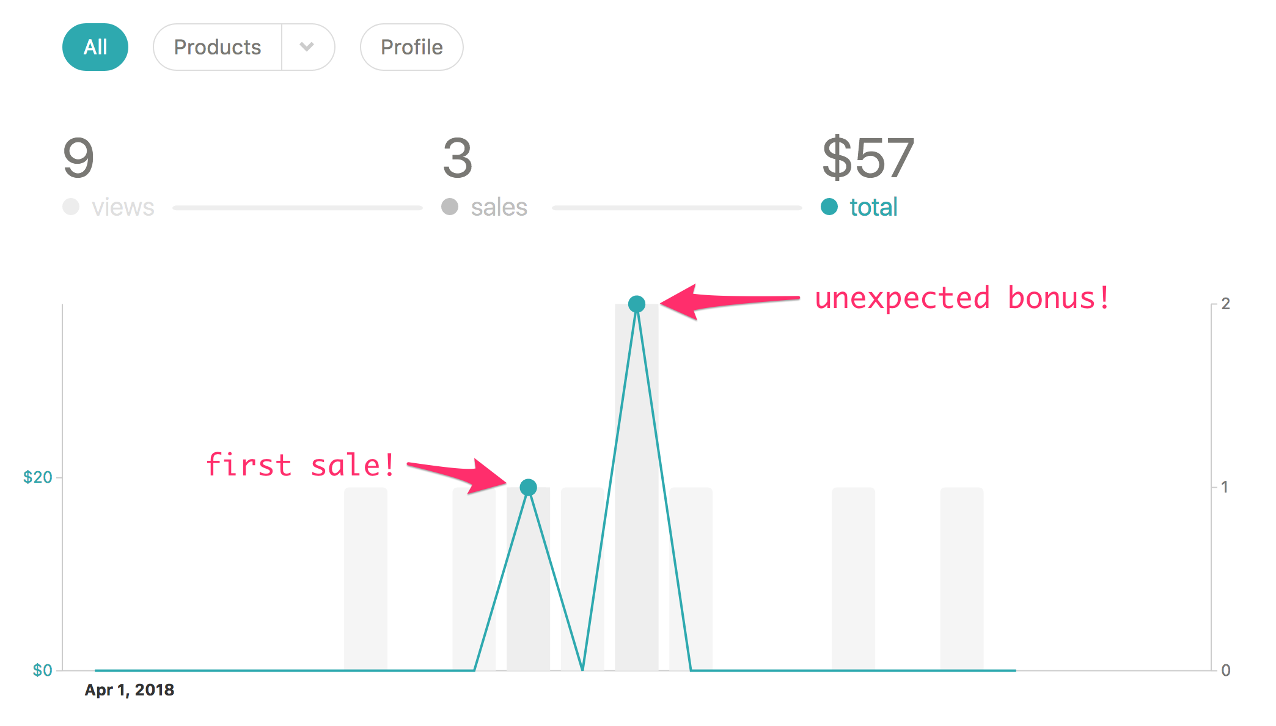
Task: Click the views label text
Action: coord(123,207)
